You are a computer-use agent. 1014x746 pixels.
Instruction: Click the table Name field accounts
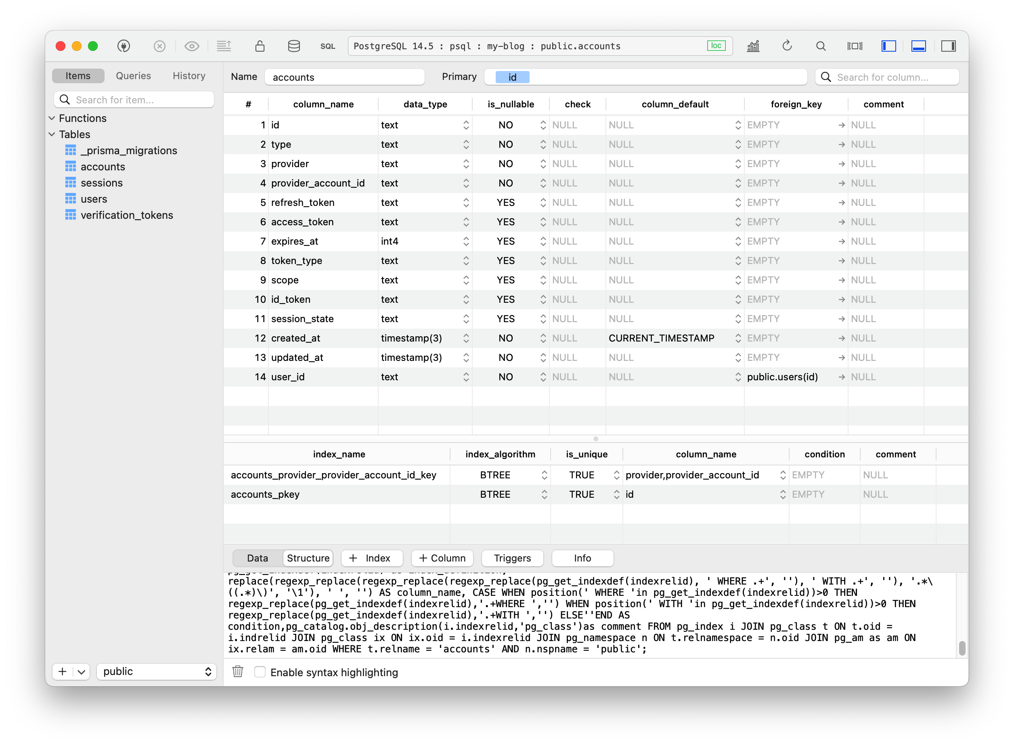pyautogui.click(x=344, y=77)
